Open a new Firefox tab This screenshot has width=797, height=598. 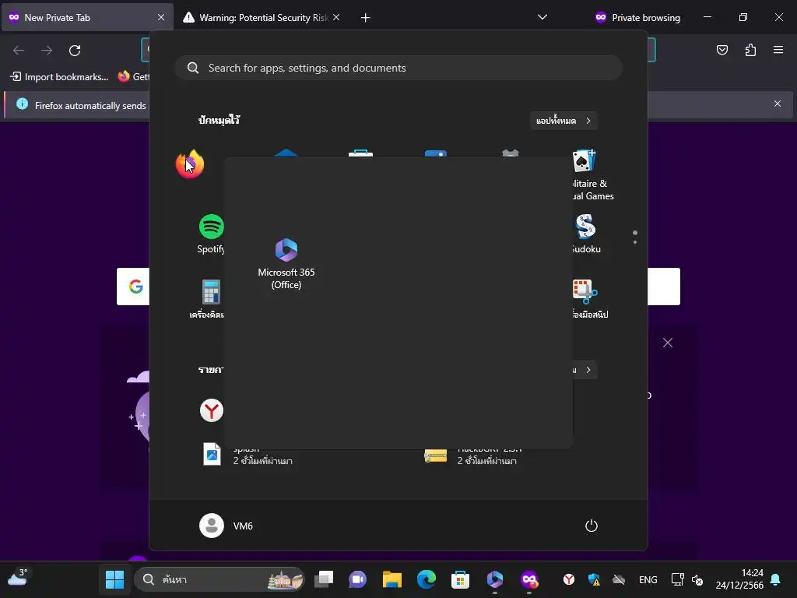[x=365, y=18]
